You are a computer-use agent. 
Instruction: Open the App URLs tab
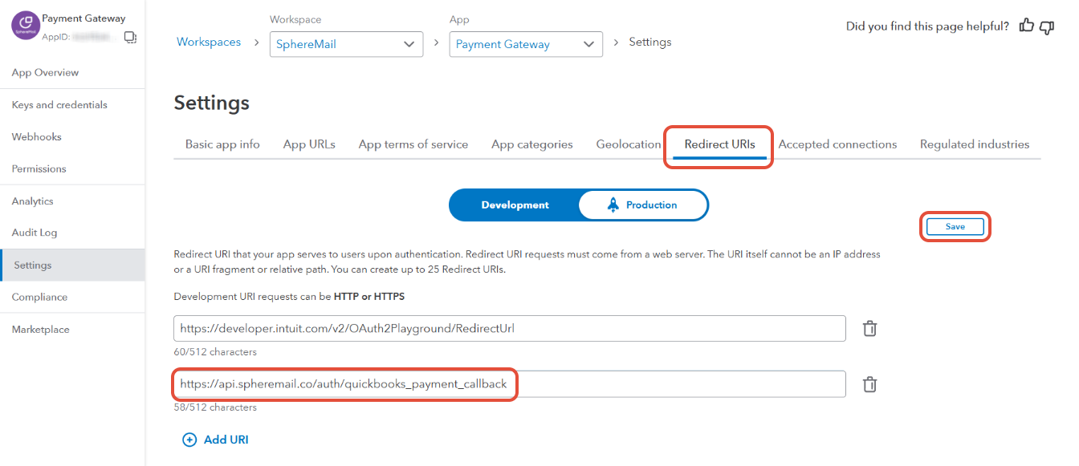click(309, 144)
